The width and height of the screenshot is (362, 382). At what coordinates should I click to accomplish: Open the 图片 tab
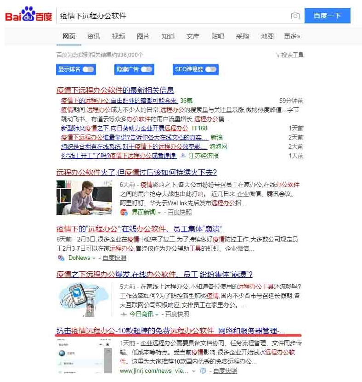(143, 36)
